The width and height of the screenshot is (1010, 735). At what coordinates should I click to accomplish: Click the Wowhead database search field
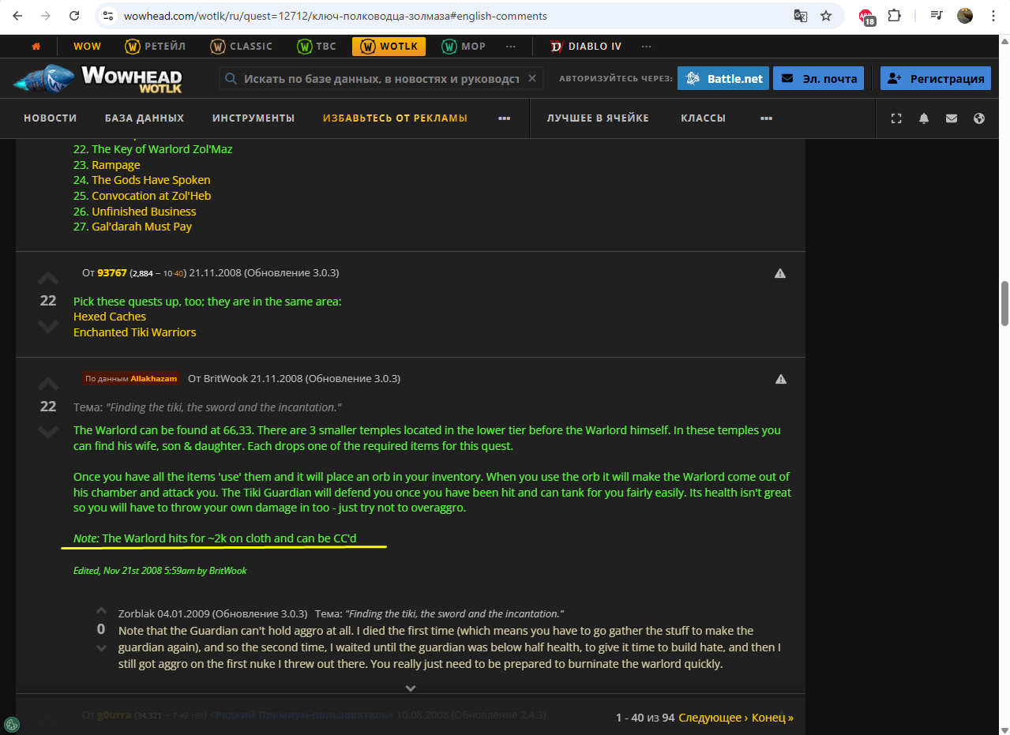[379, 79]
